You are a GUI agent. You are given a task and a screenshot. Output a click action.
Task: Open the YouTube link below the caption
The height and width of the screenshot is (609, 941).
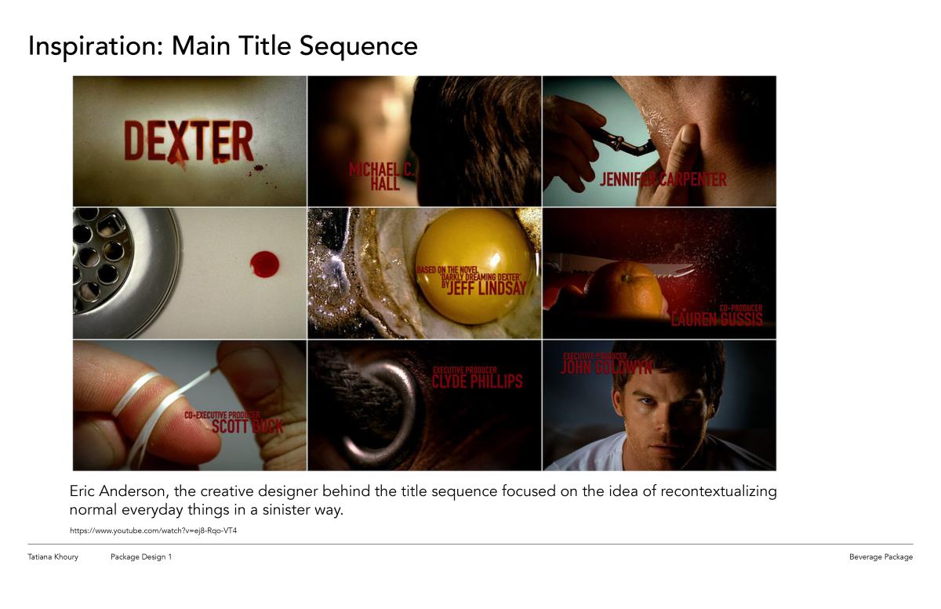(154, 531)
